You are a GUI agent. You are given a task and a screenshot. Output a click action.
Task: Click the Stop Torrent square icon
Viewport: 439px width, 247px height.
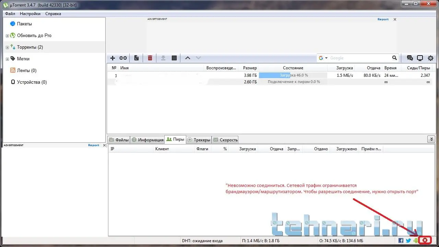pyautogui.click(x=174, y=58)
